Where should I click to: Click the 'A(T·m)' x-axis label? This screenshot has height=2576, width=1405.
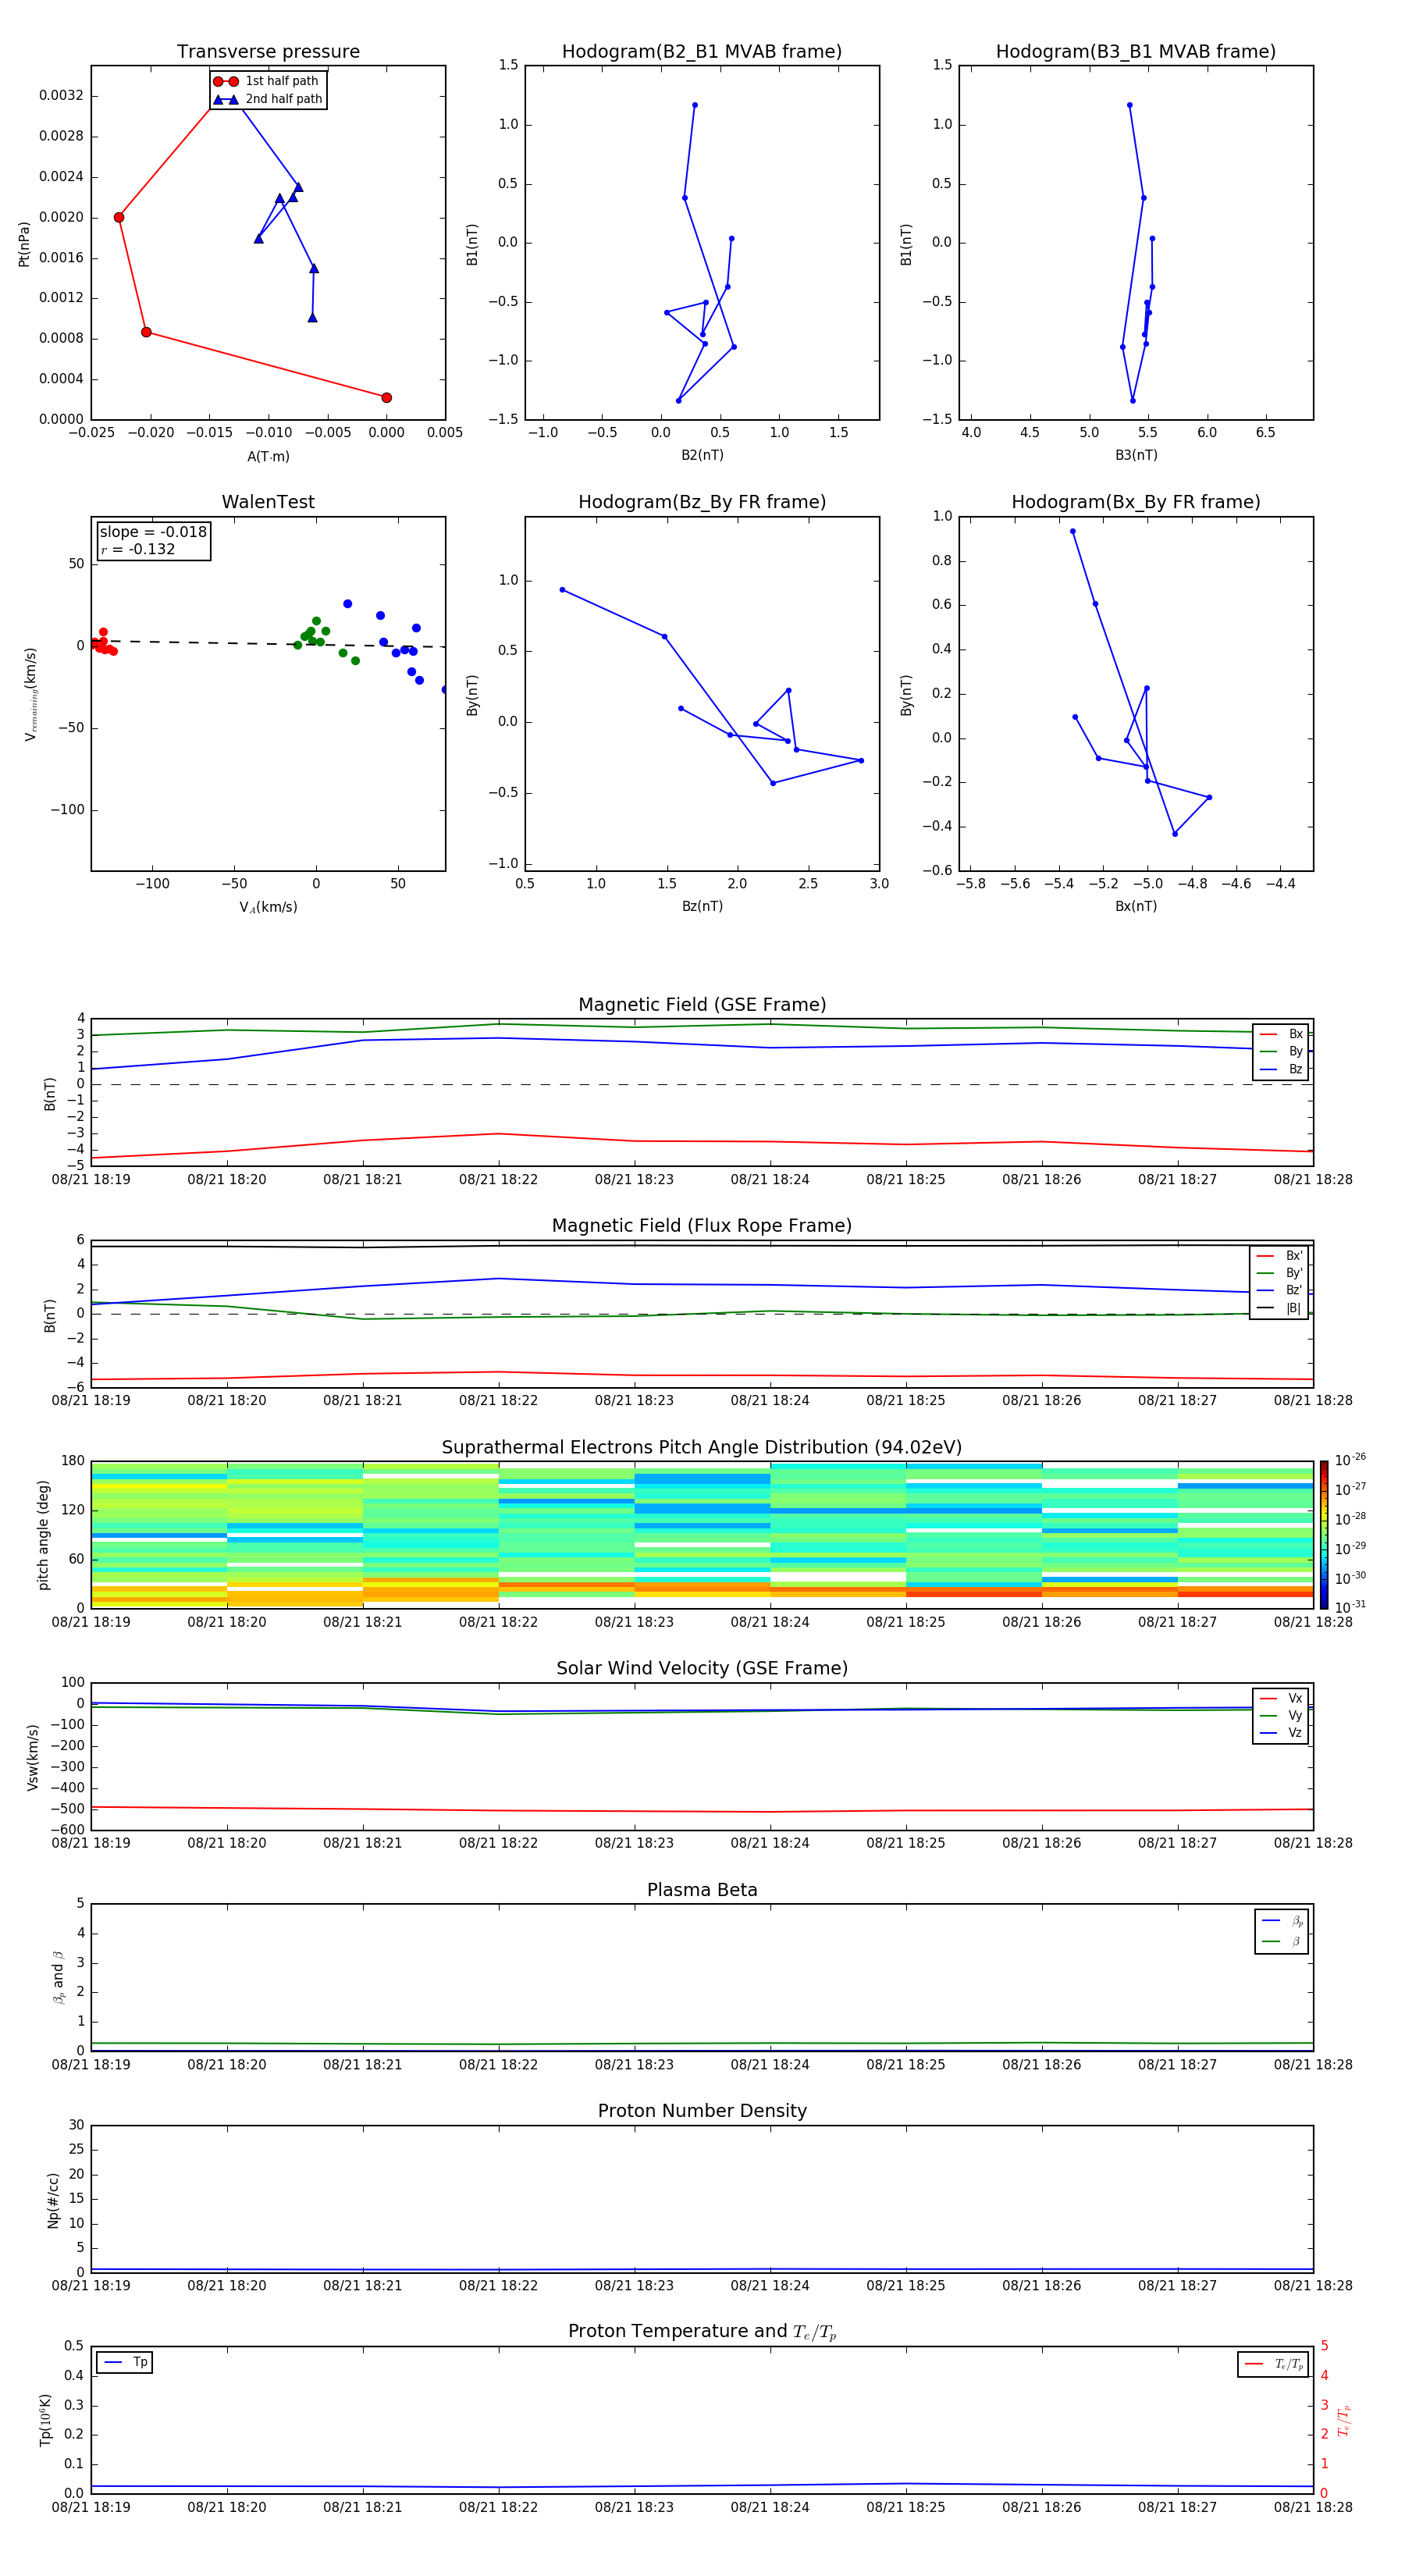point(268,456)
